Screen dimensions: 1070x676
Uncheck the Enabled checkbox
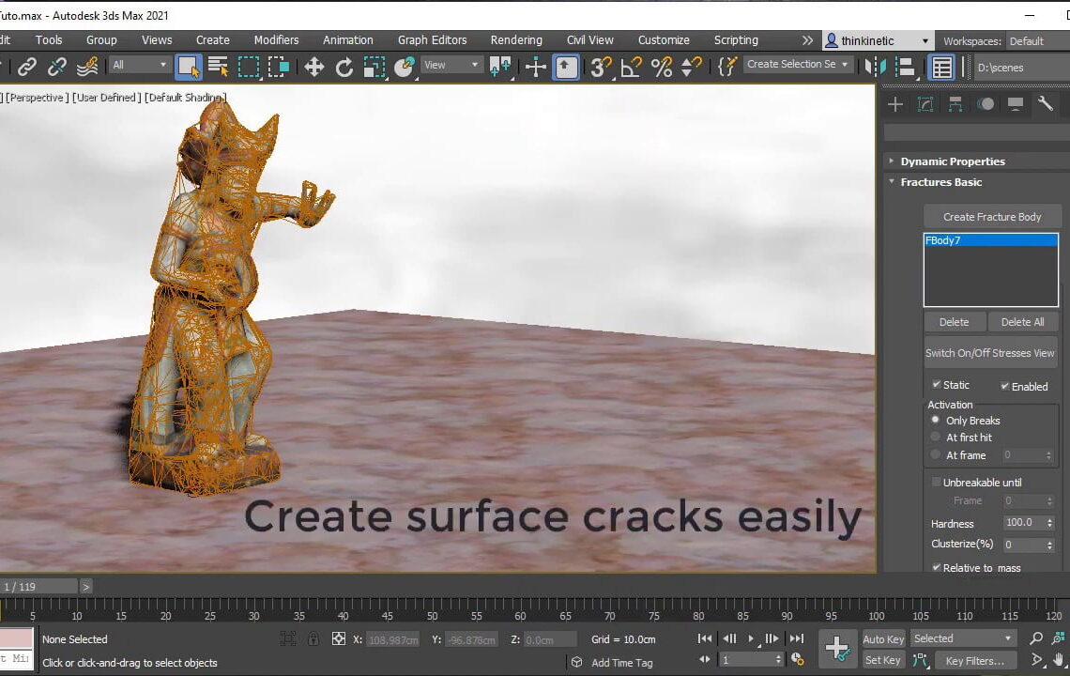click(x=1003, y=386)
